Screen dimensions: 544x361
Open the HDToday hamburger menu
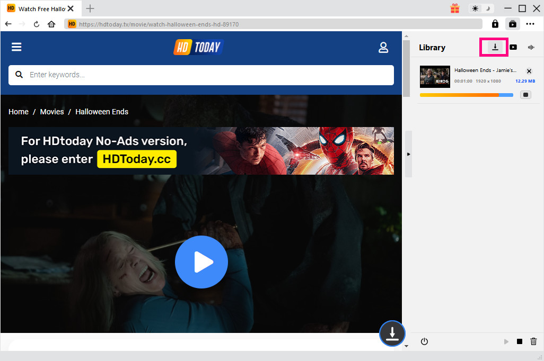coord(16,47)
